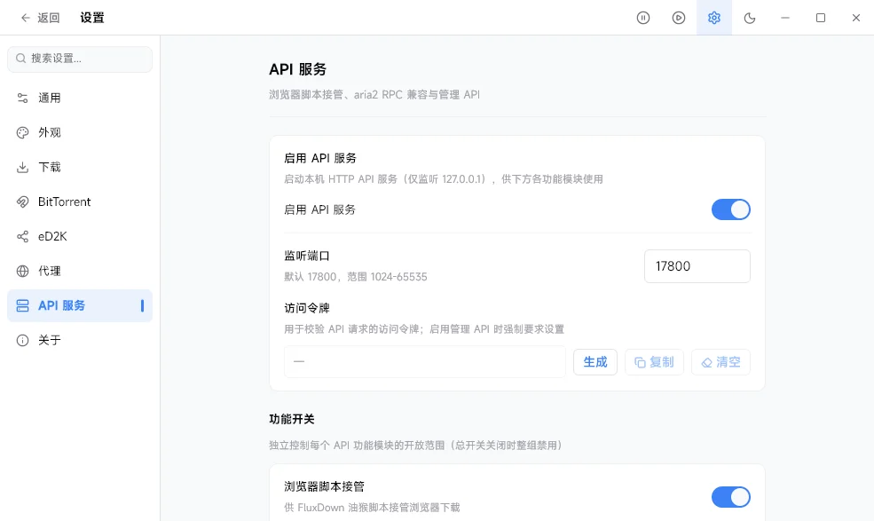874x521 pixels.
Task: Open eD2K settings via share icon
Action: click(x=22, y=236)
